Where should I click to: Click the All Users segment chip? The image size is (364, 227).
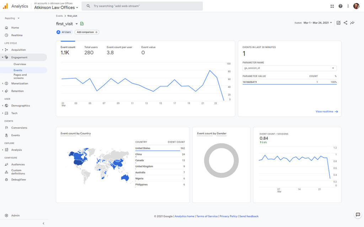(x=64, y=32)
